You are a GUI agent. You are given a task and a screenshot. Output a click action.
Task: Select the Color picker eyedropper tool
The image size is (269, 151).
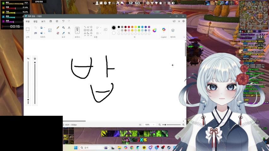tap(63, 33)
